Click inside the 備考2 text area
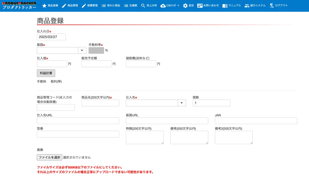The width and height of the screenshot is (309, 179). [234, 138]
